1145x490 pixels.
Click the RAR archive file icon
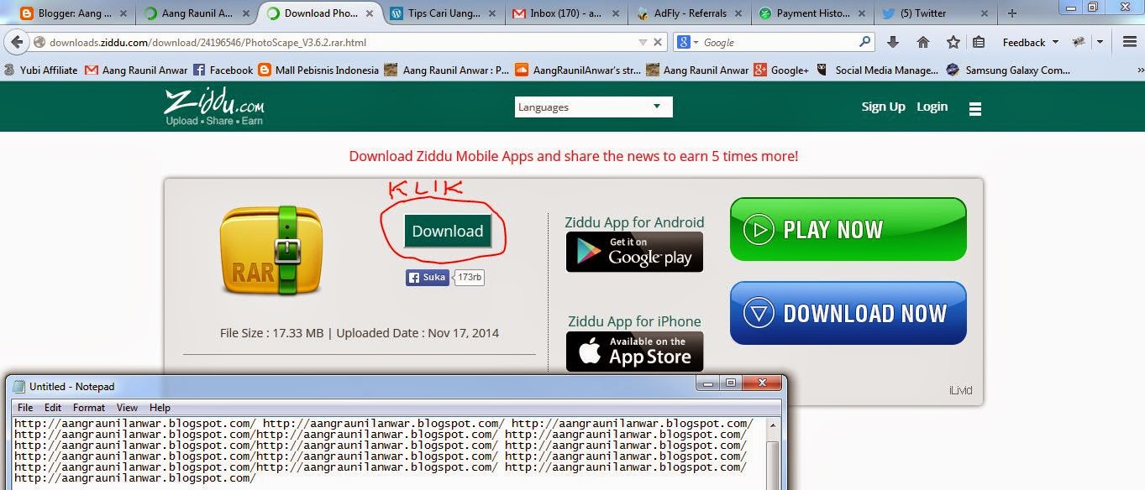coord(271,251)
